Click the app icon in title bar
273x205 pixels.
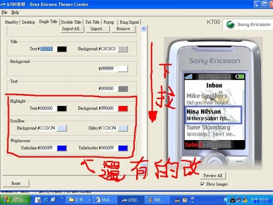3,4
